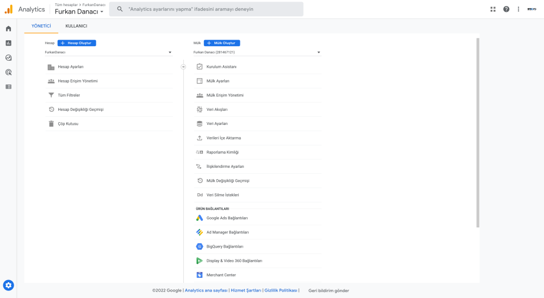Screen dimensions: 544x298
Task: Open the Configure table icon in sidebar
Action: [x=8, y=87]
